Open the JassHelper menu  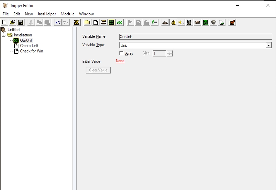[47, 14]
